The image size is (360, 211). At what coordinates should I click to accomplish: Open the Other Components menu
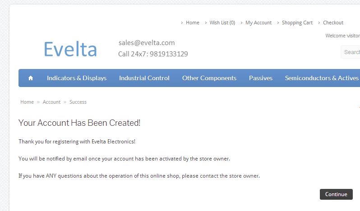(209, 78)
